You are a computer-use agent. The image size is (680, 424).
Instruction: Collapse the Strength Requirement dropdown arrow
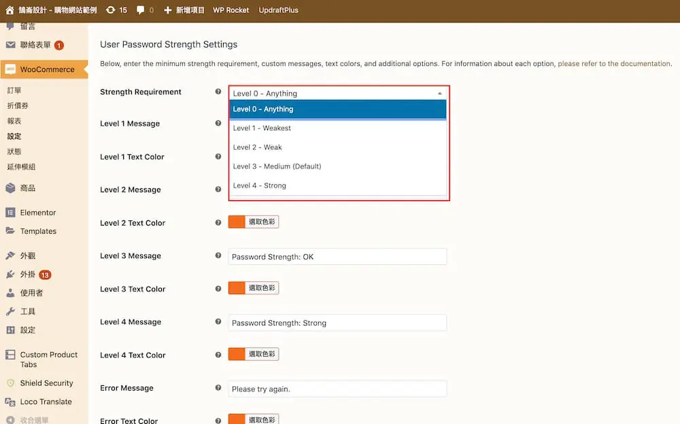(440, 93)
